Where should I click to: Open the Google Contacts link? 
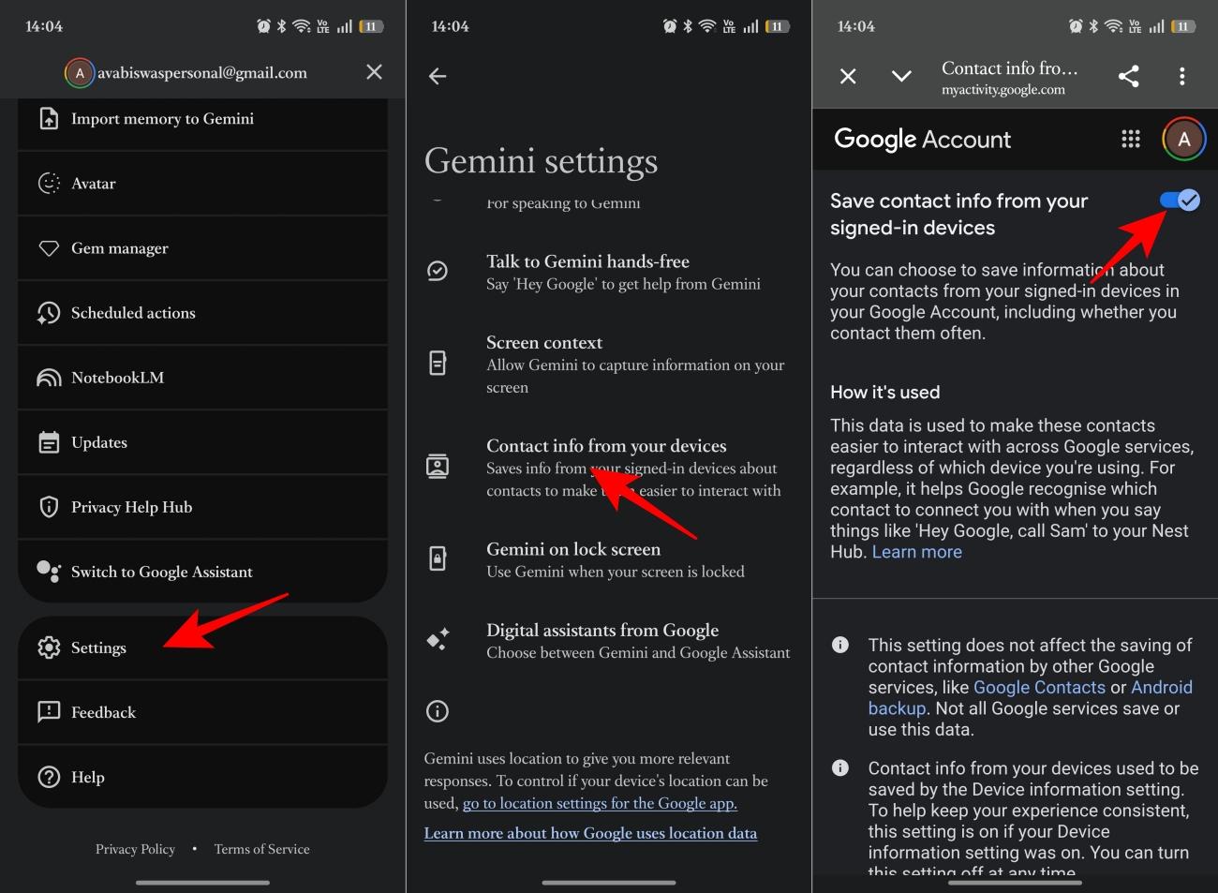[x=1039, y=687]
